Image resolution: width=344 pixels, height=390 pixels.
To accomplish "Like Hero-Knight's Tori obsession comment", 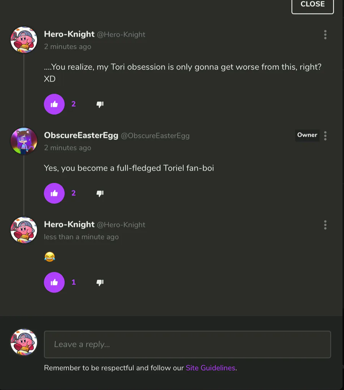I will coord(54,104).
